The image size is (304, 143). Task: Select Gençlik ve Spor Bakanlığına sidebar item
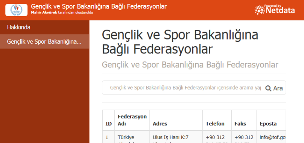(x=45, y=41)
